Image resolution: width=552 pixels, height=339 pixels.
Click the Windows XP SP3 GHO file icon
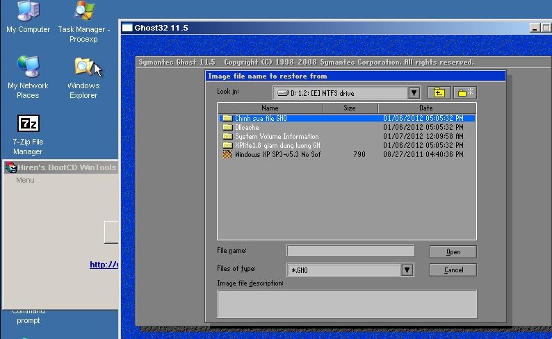point(227,154)
